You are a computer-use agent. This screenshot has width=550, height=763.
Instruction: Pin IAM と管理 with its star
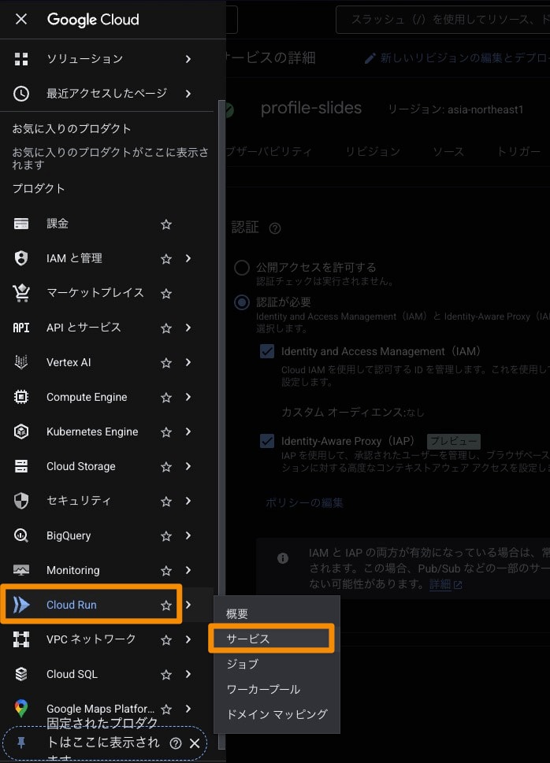tap(166, 259)
